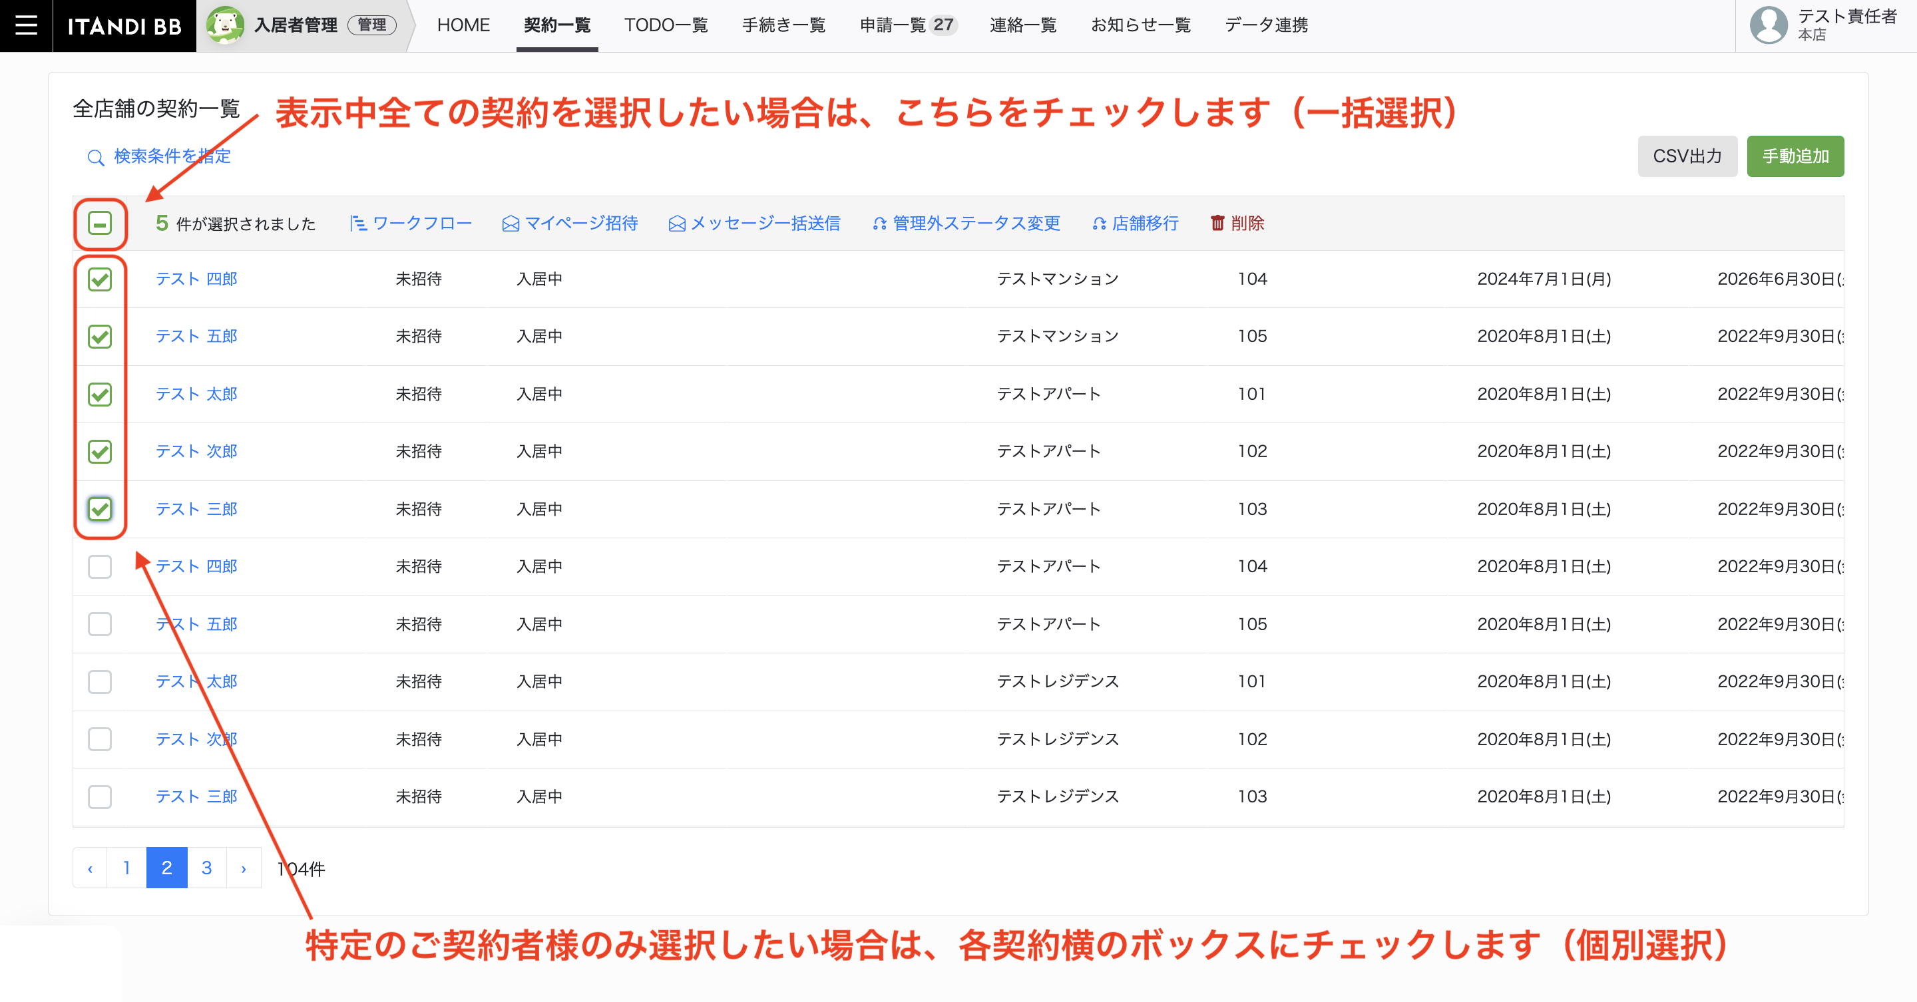The width and height of the screenshot is (1917, 1002).
Task: Click the CSV出力 button
Action: coord(1687,156)
